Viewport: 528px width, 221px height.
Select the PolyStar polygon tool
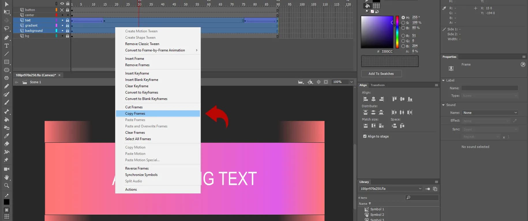6,78
